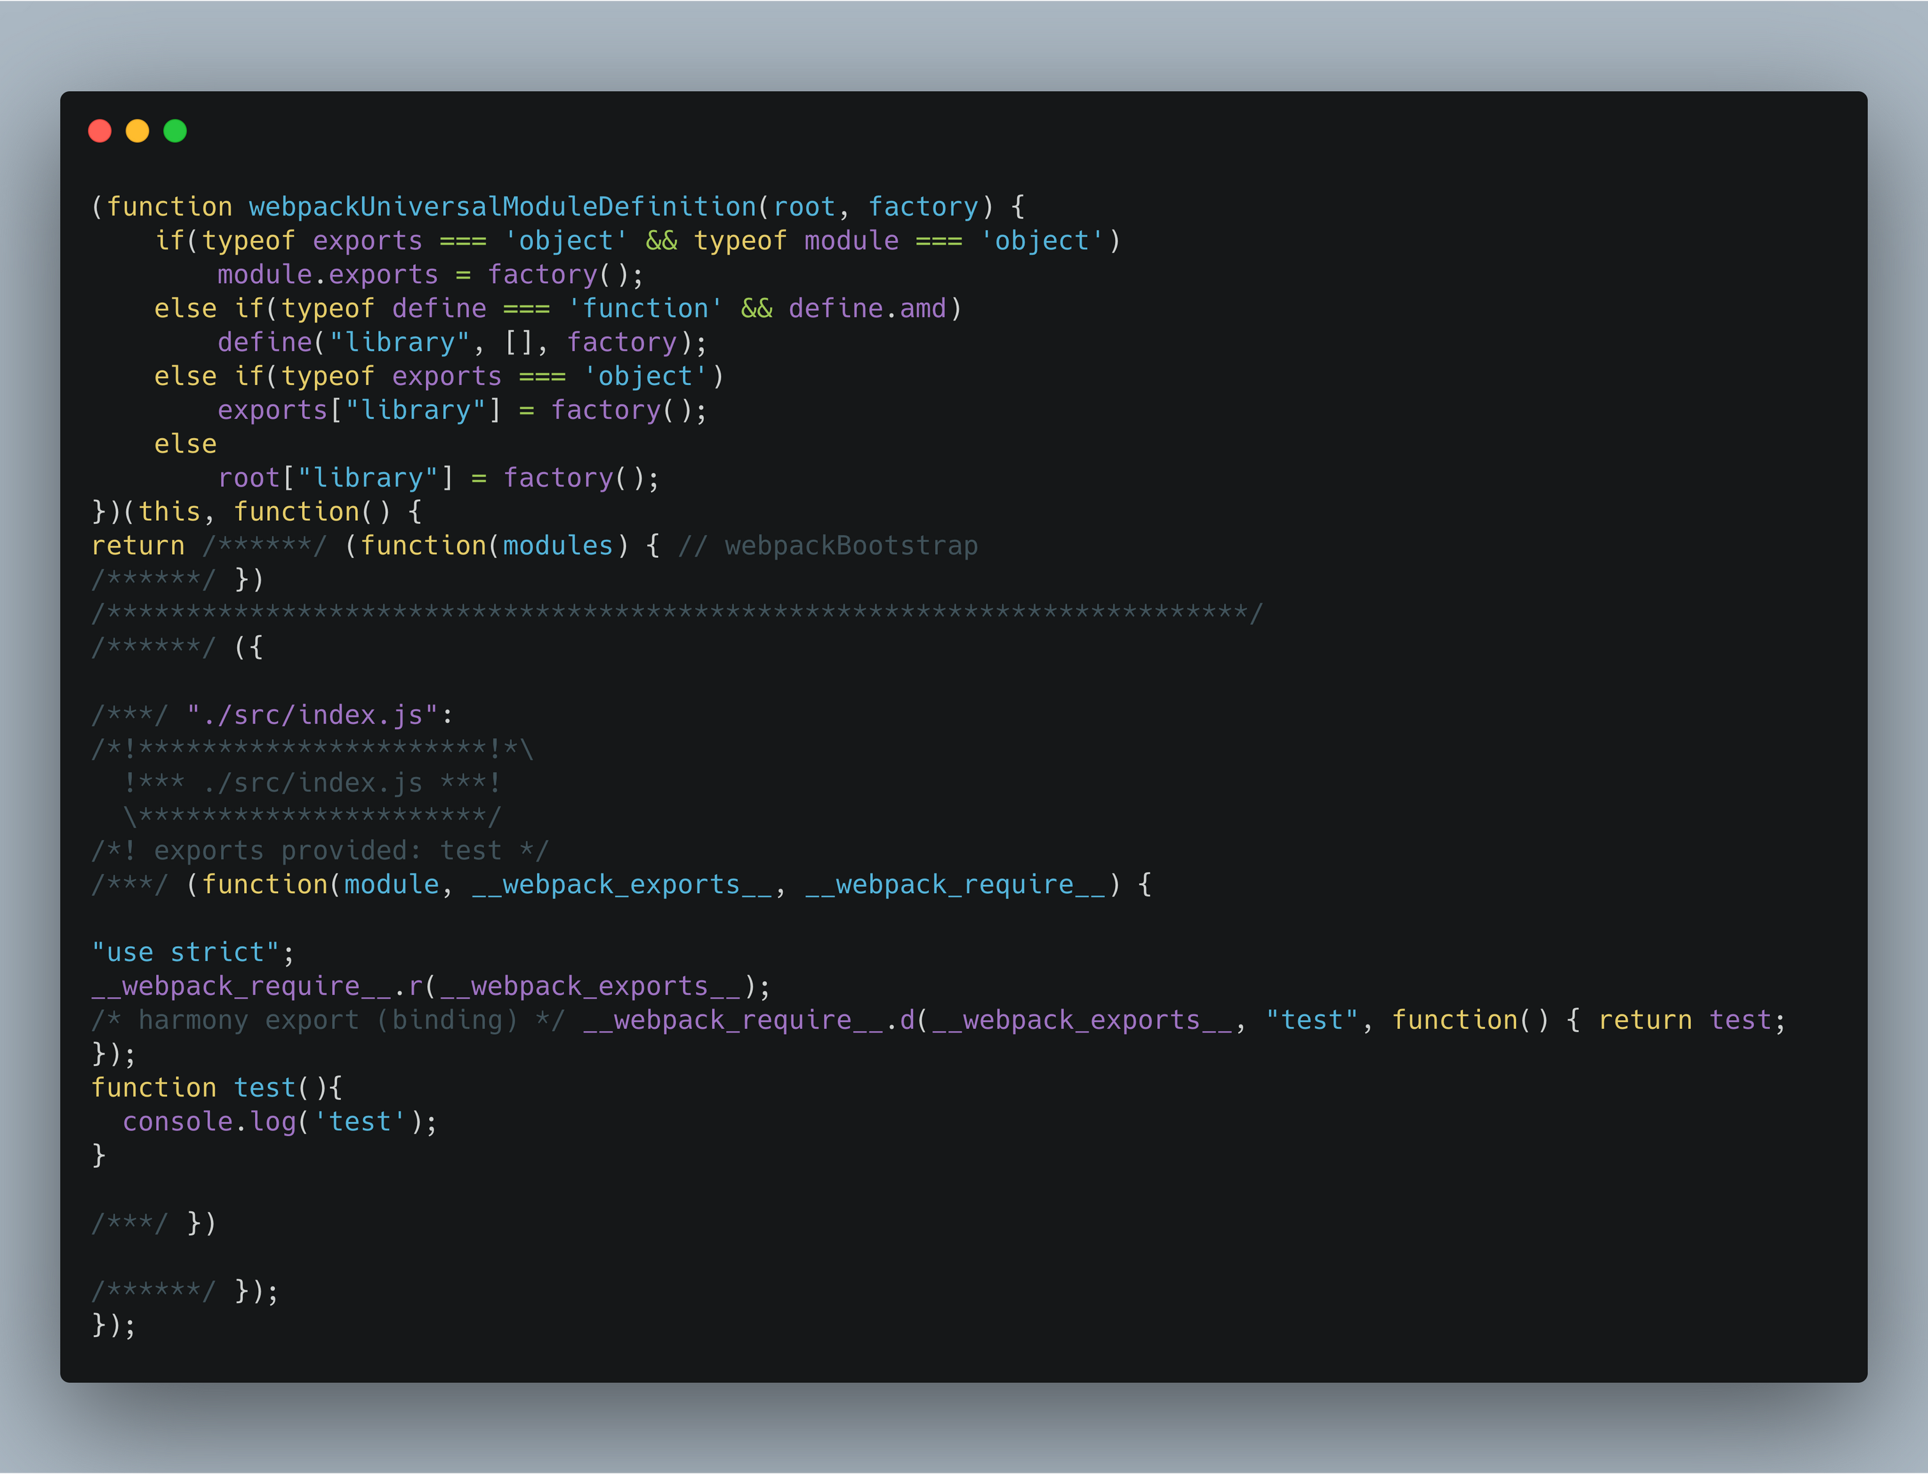The width and height of the screenshot is (1928, 1474).
Task: Click the '!*** ./src/index.js ***!' comment line
Action: 312,783
